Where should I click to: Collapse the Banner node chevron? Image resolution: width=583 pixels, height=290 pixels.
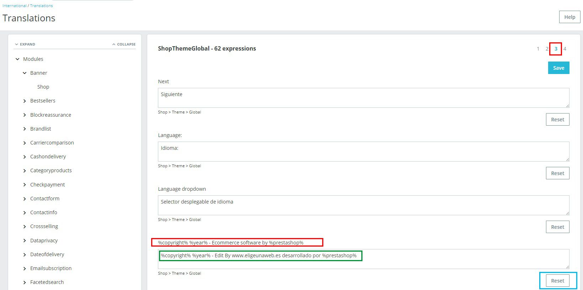(25, 73)
